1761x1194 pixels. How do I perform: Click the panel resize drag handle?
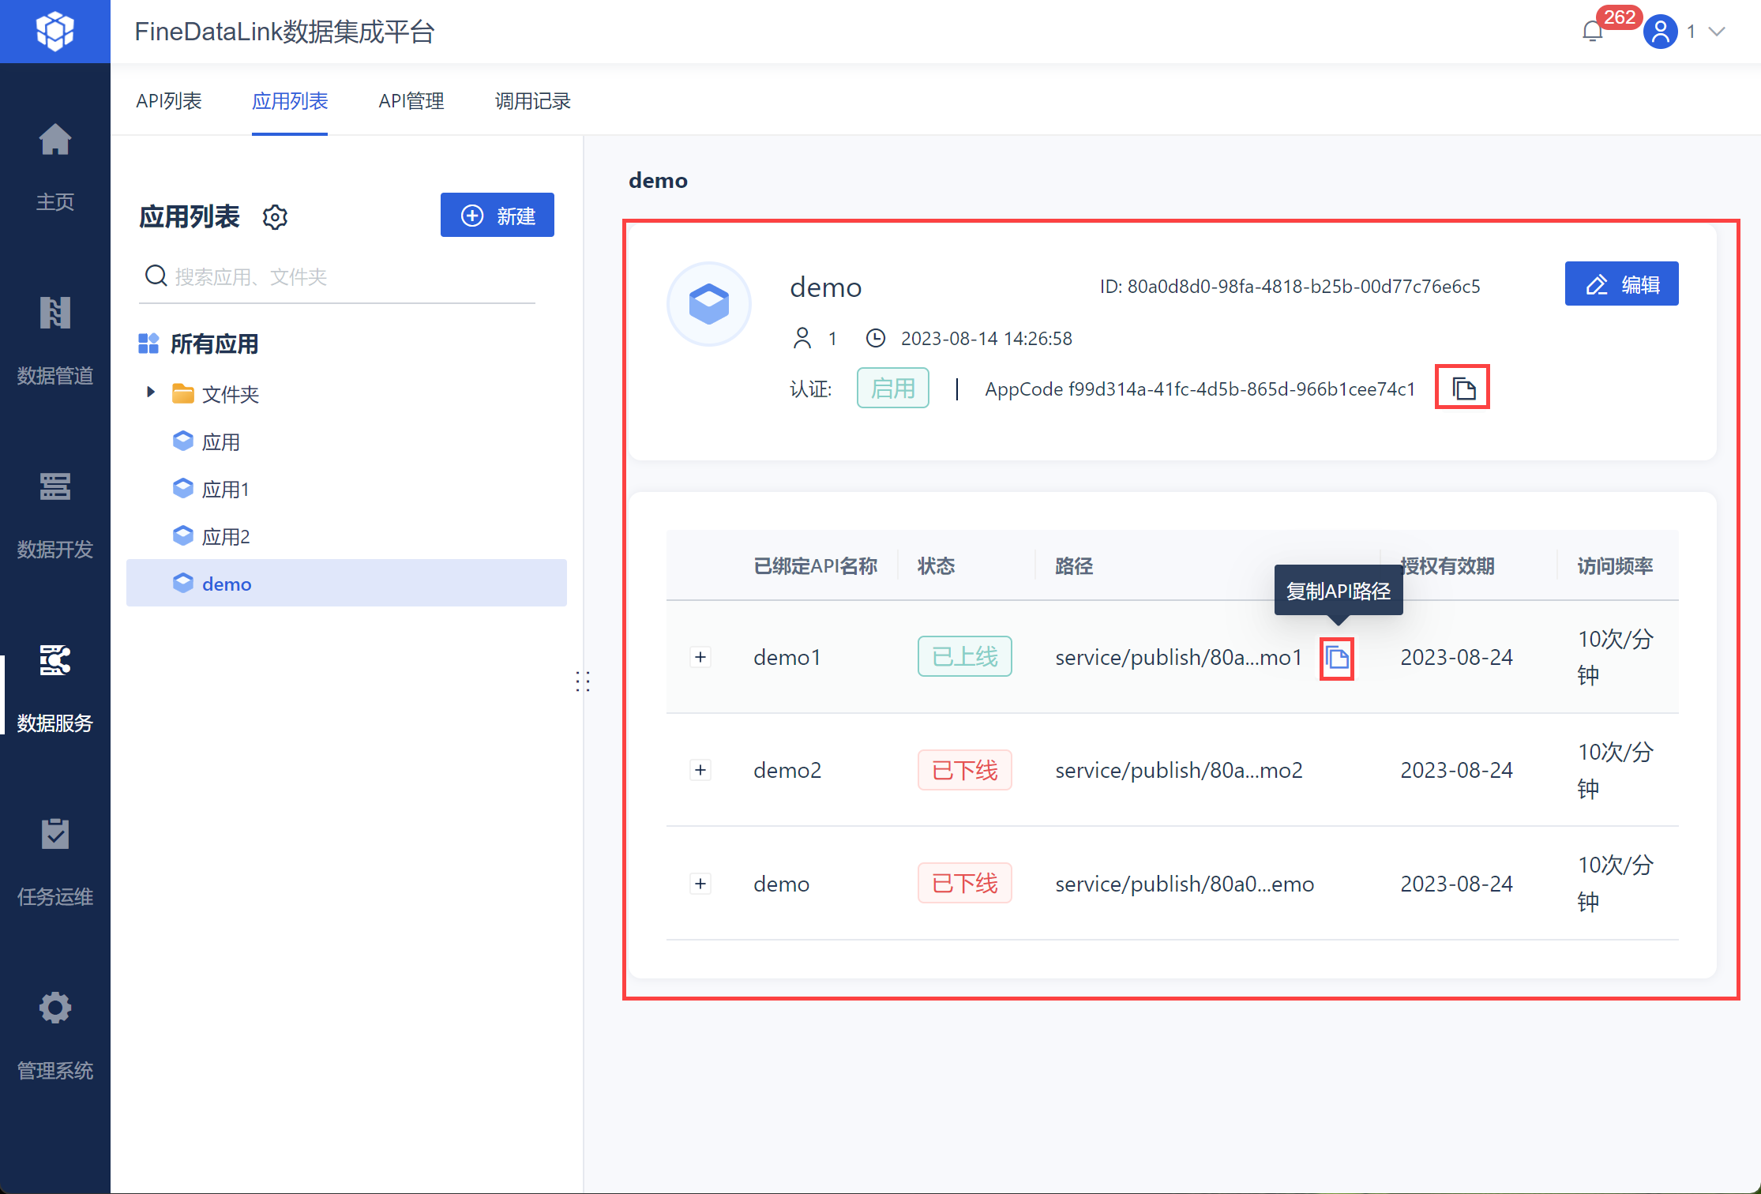[583, 681]
